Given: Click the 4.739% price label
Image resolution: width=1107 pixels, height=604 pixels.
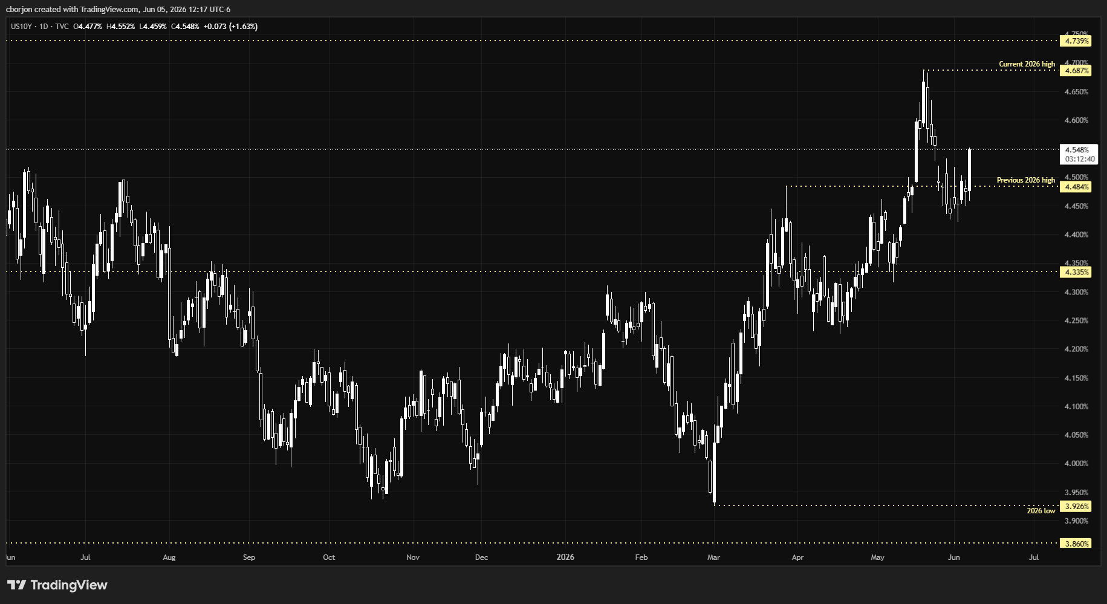Looking at the screenshot, I should pyautogui.click(x=1076, y=41).
